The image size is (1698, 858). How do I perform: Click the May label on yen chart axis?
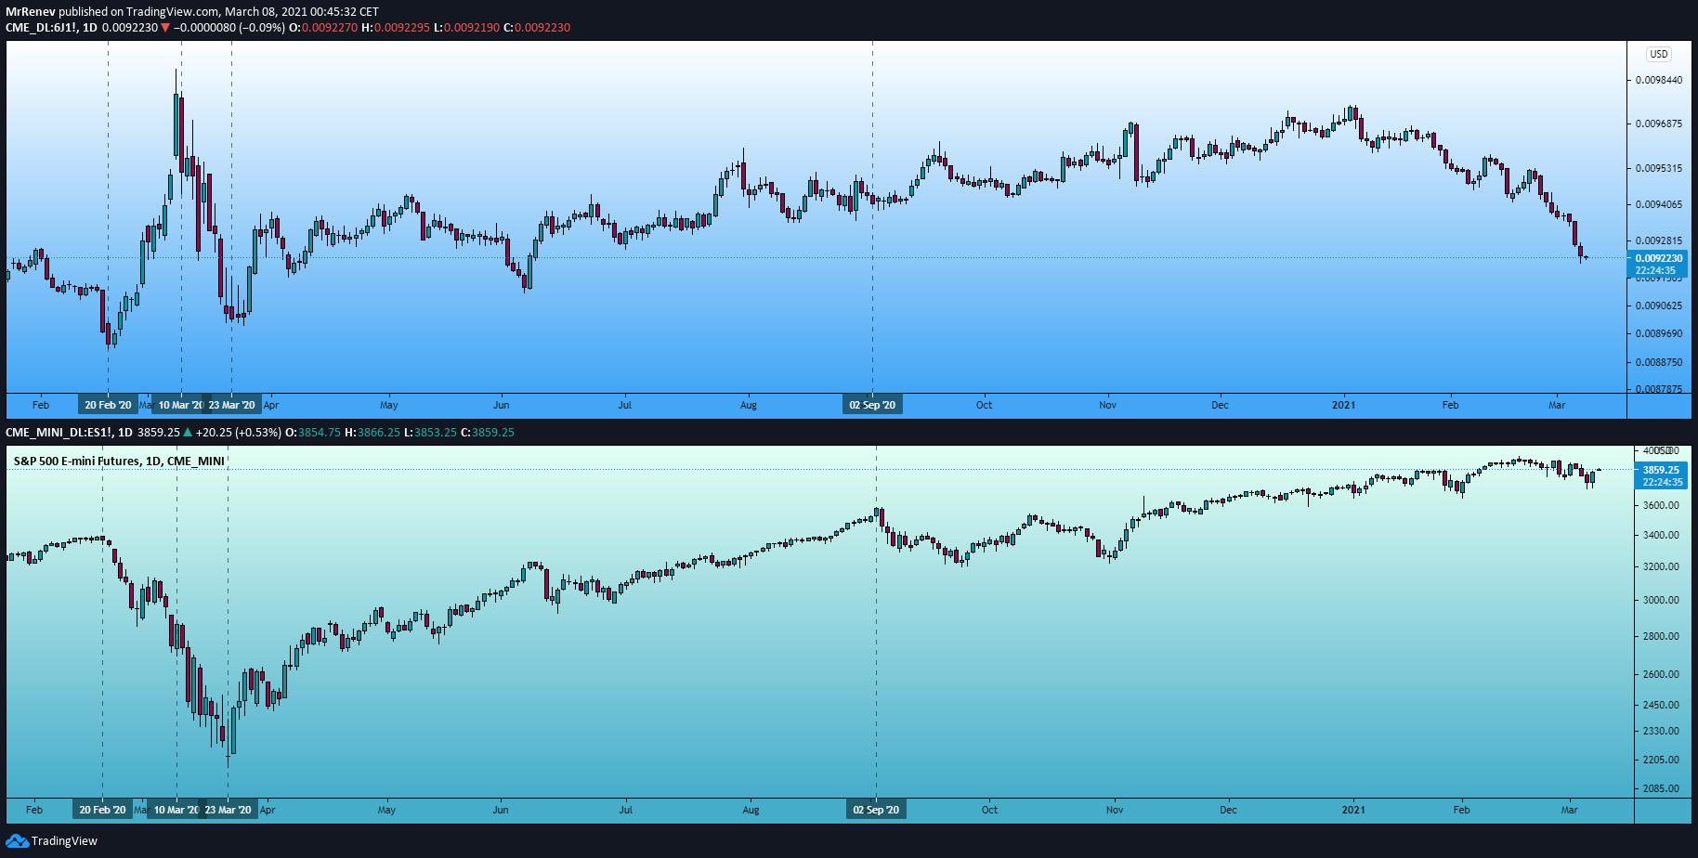(388, 405)
